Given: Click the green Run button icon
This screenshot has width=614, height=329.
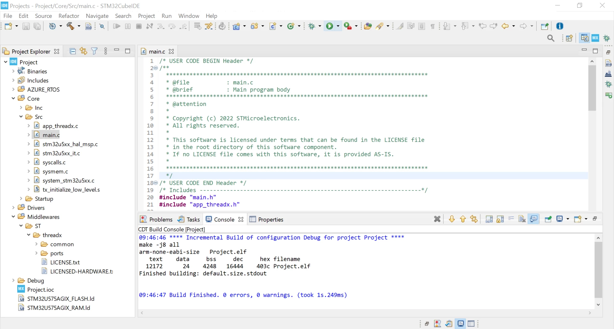Looking at the screenshot, I should point(329,26).
